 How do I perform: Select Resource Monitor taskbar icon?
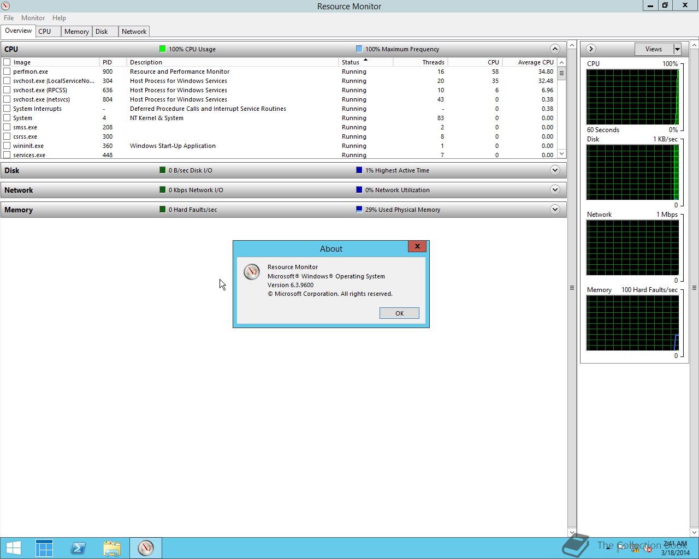coord(146,548)
